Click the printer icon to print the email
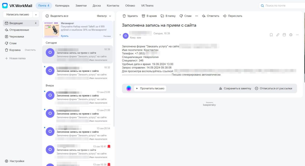This screenshot has width=305, height=166. 291,35
